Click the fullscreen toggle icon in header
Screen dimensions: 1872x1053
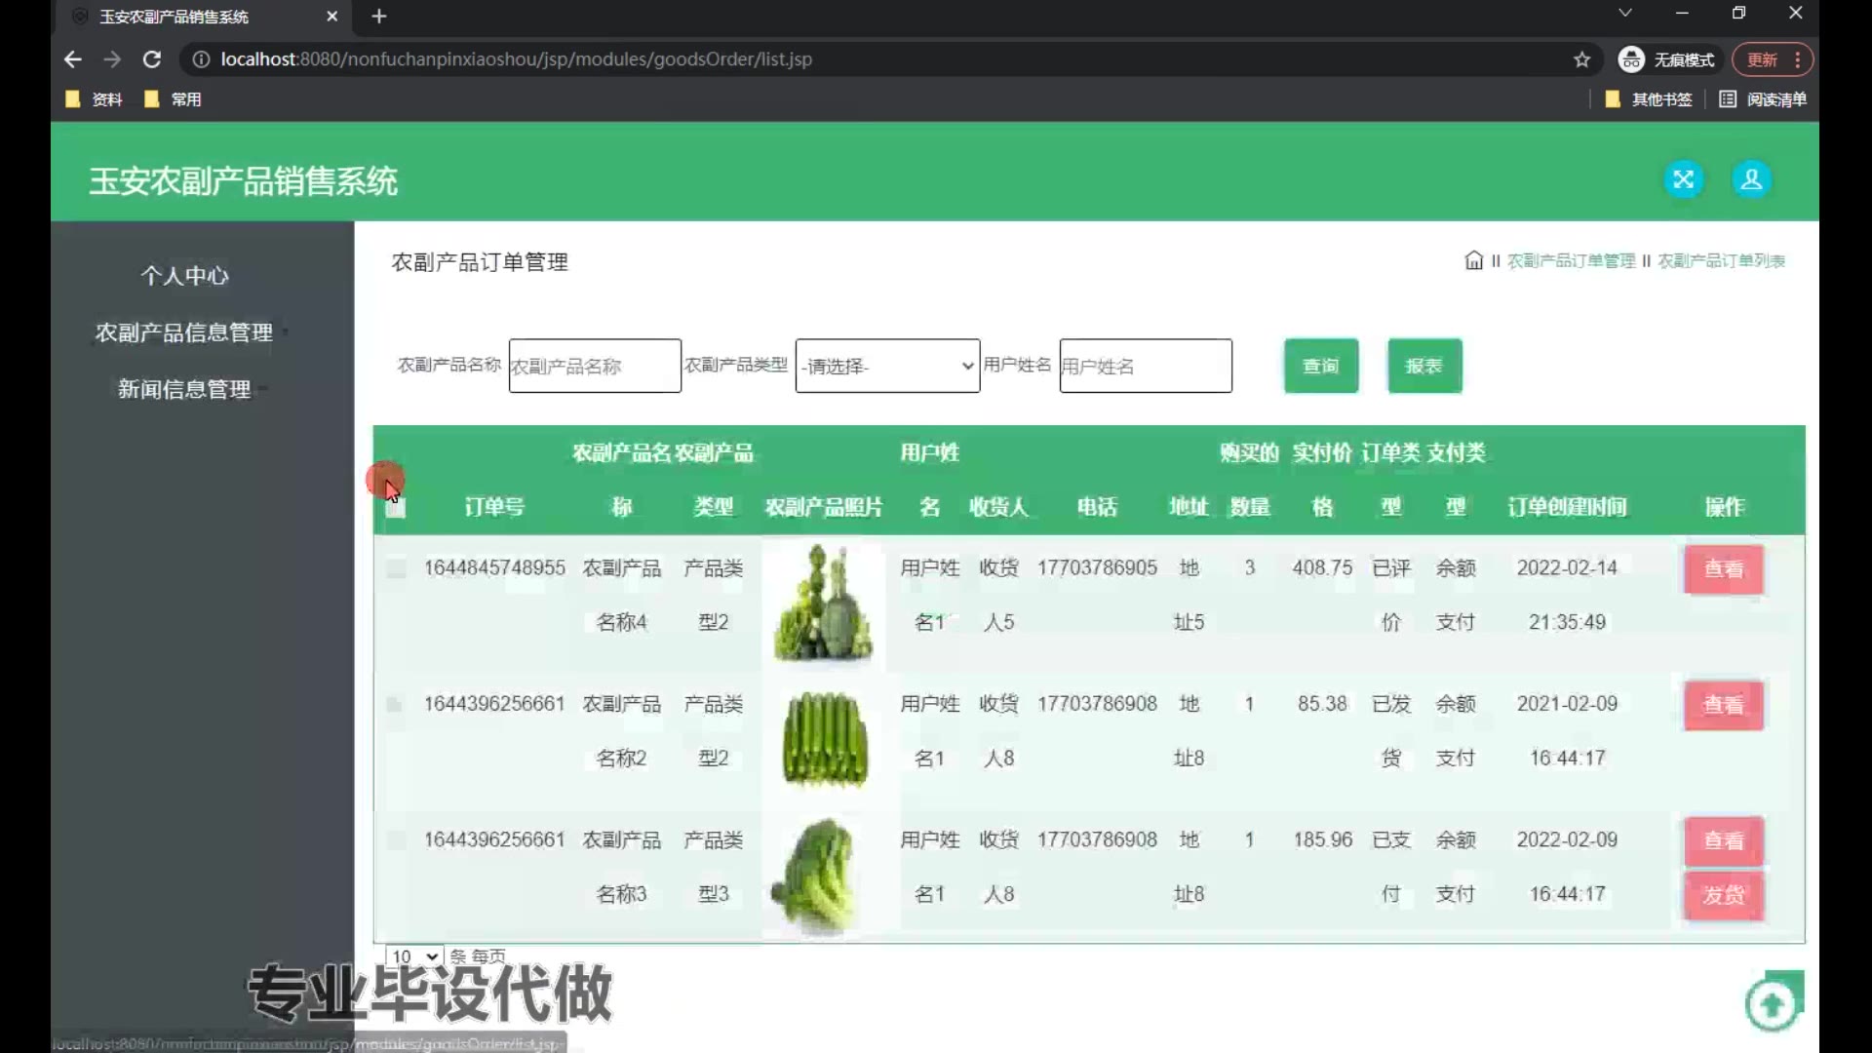pyautogui.click(x=1683, y=179)
